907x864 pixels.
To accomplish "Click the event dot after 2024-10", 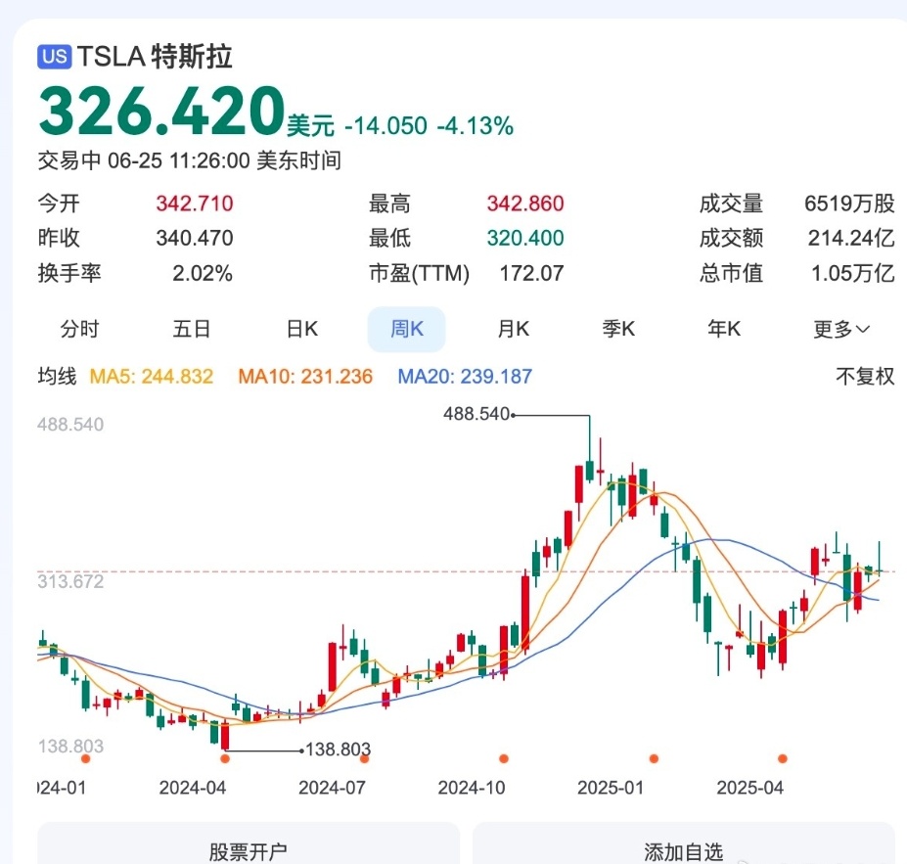I will click(x=504, y=758).
